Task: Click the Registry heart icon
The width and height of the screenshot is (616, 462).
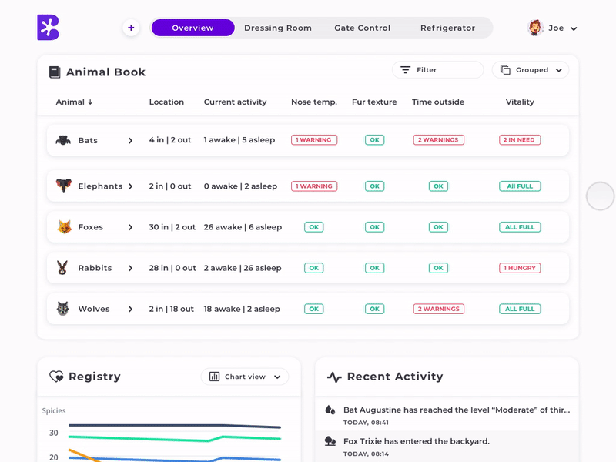Action: pos(56,377)
